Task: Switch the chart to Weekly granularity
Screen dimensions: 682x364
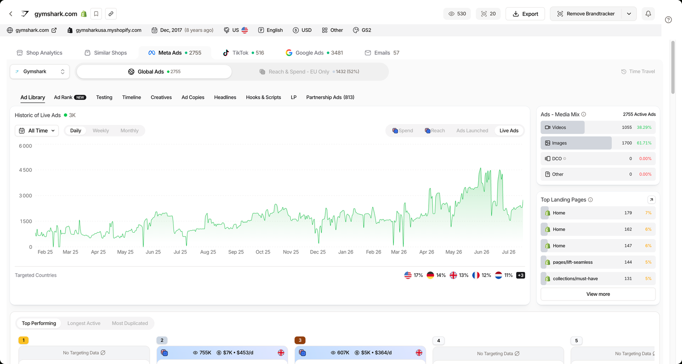Action: pyautogui.click(x=101, y=131)
